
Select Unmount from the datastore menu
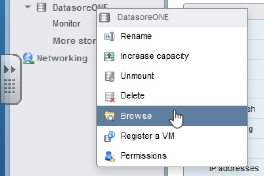pos(137,76)
